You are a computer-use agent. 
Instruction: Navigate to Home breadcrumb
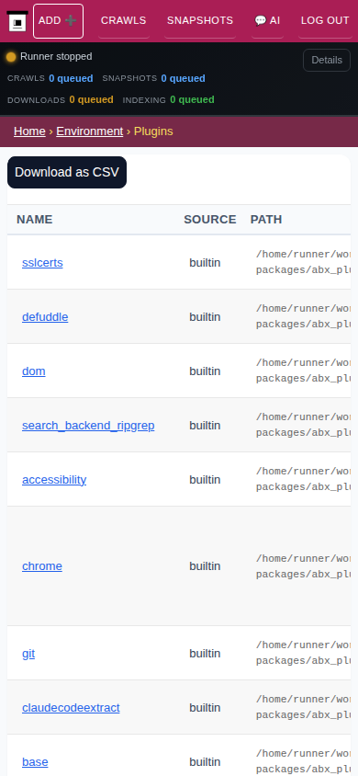pyautogui.click(x=29, y=131)
